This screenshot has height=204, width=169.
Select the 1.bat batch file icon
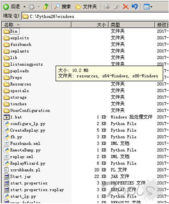pos(6,117)
